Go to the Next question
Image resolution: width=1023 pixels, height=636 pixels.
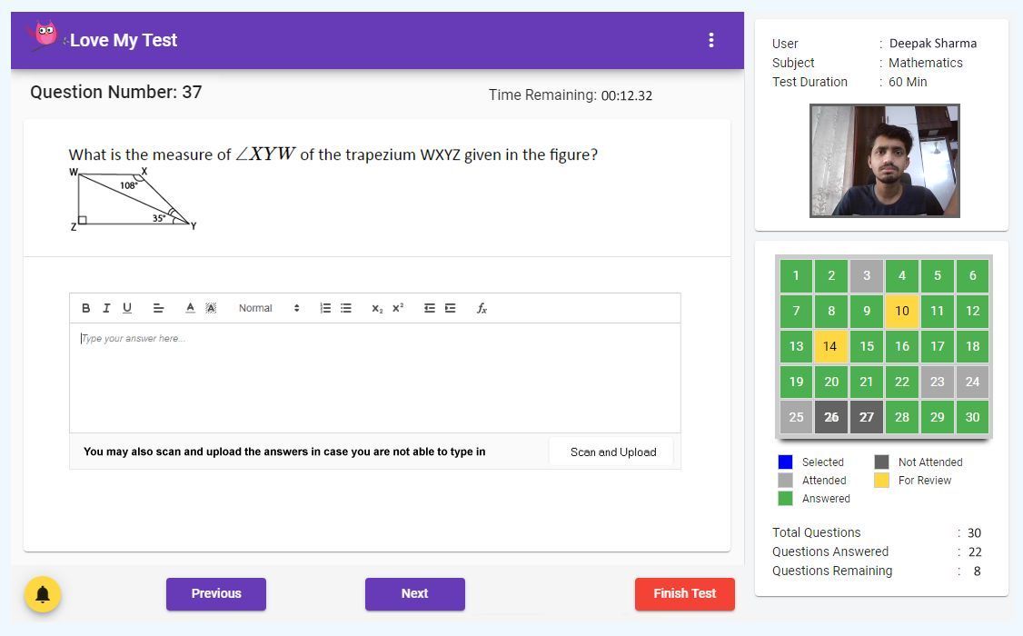415,593
